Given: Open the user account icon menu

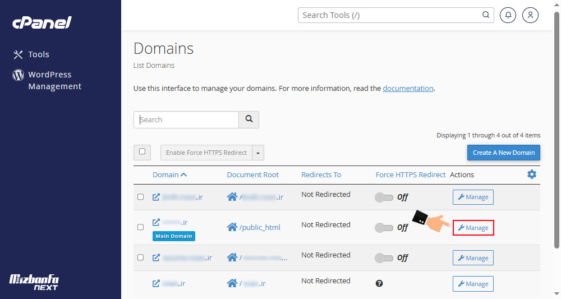Looking at the screenshot, I should (530, 15).
